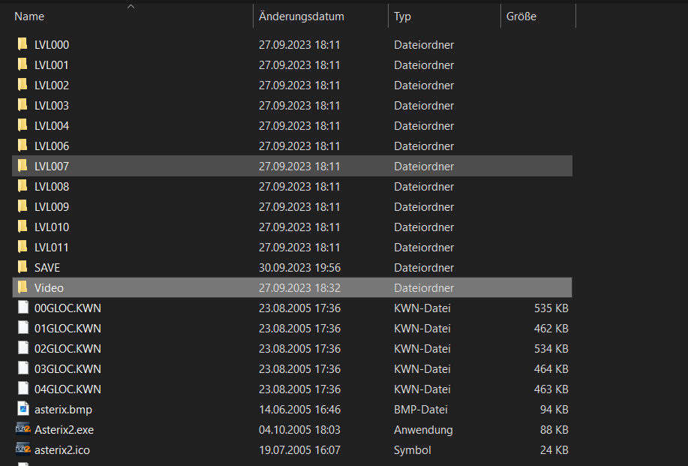688x466 pixels.
Task: Select the LVL010 folder name
Action: 52,227
